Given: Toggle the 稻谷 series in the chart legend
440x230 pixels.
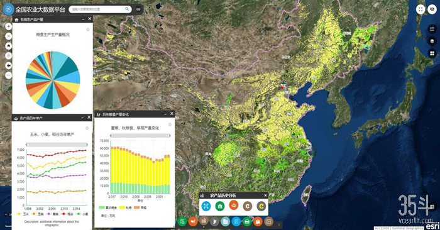Looking at the screenshot, I should (x=67, y=214).
